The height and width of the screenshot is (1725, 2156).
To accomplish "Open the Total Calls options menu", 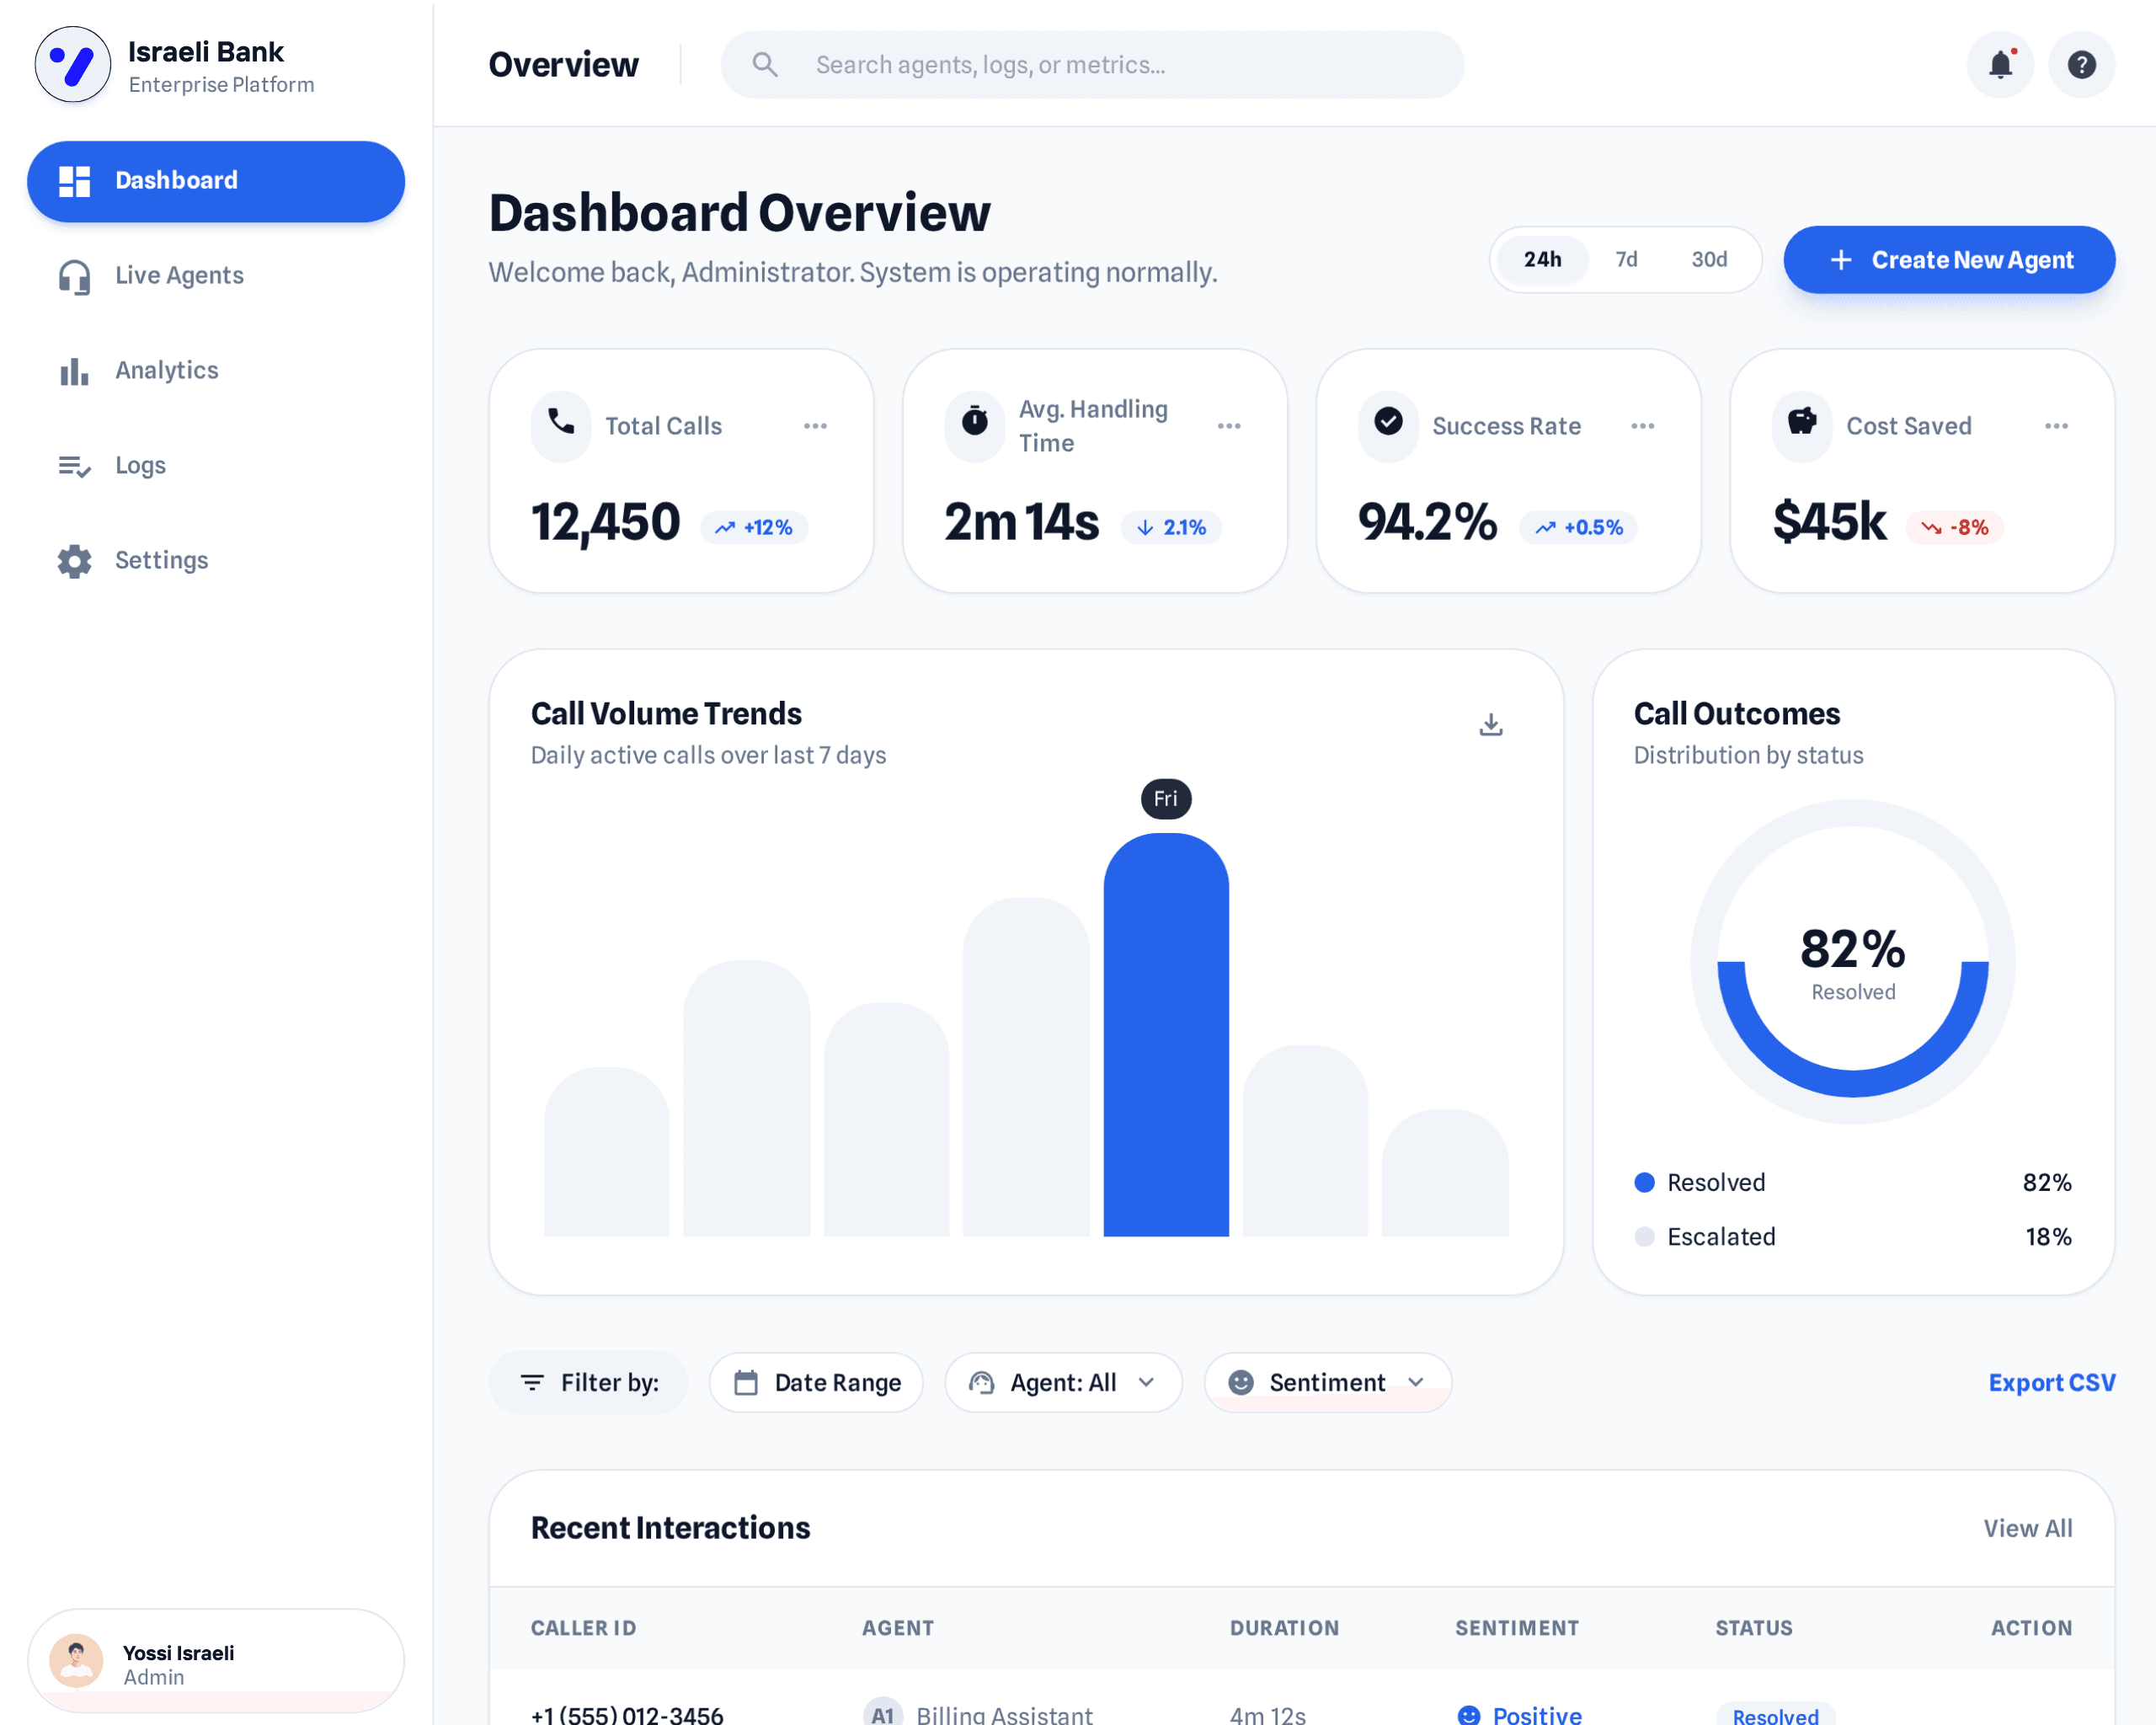I will pos(816,425).
